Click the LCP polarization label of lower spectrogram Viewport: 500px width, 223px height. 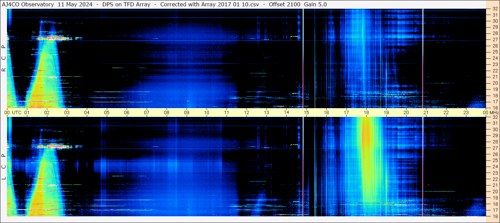(4, 167)
